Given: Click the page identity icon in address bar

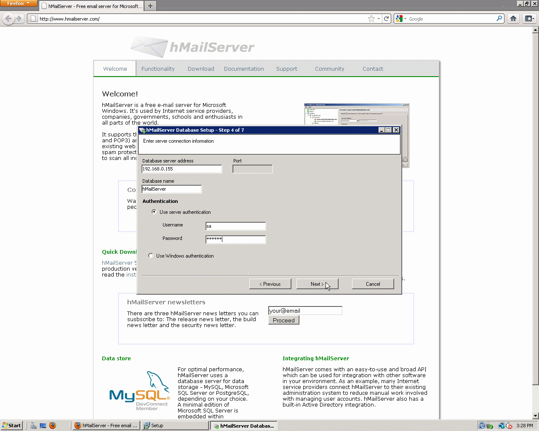Looking at the screenshot, I should (33, 19).
